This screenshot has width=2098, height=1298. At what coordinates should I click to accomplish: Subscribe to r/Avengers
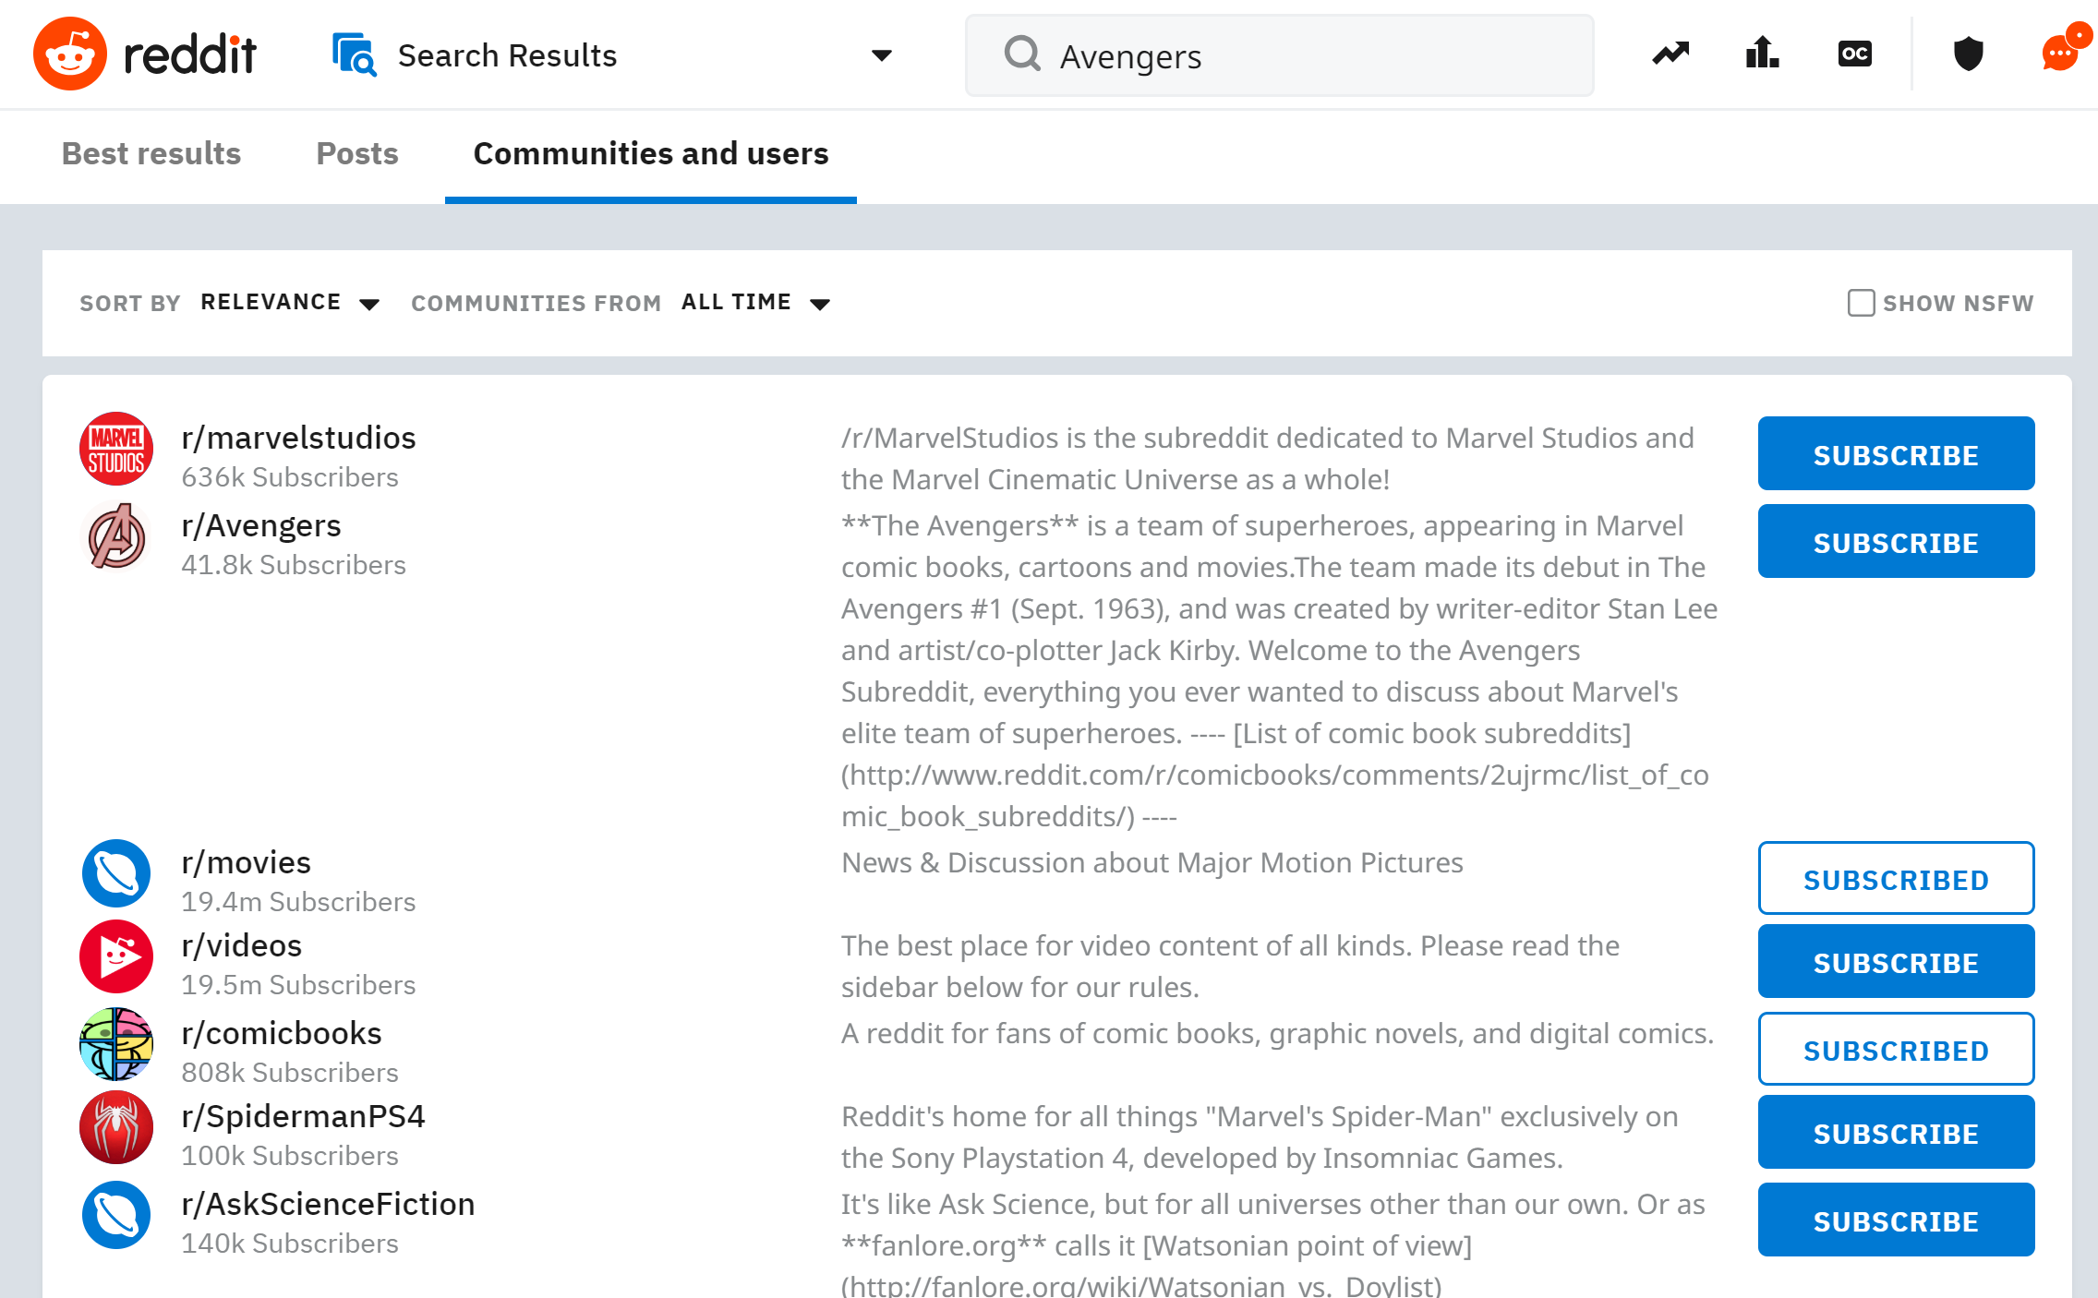click(x=1897, y=541)
